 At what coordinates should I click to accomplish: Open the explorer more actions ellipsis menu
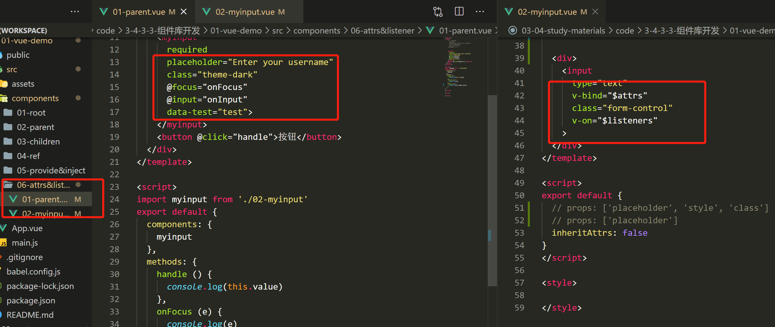coord(75,12)
